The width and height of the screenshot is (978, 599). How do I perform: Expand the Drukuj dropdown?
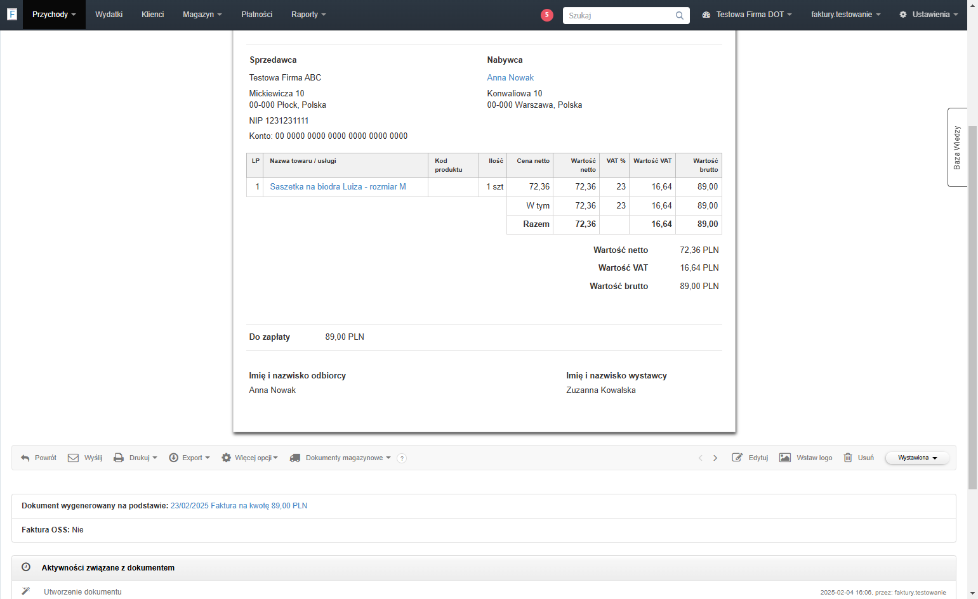point(135,458)
